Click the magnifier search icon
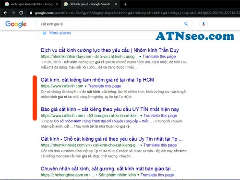240x180 pixels. (x=186, y=24)
